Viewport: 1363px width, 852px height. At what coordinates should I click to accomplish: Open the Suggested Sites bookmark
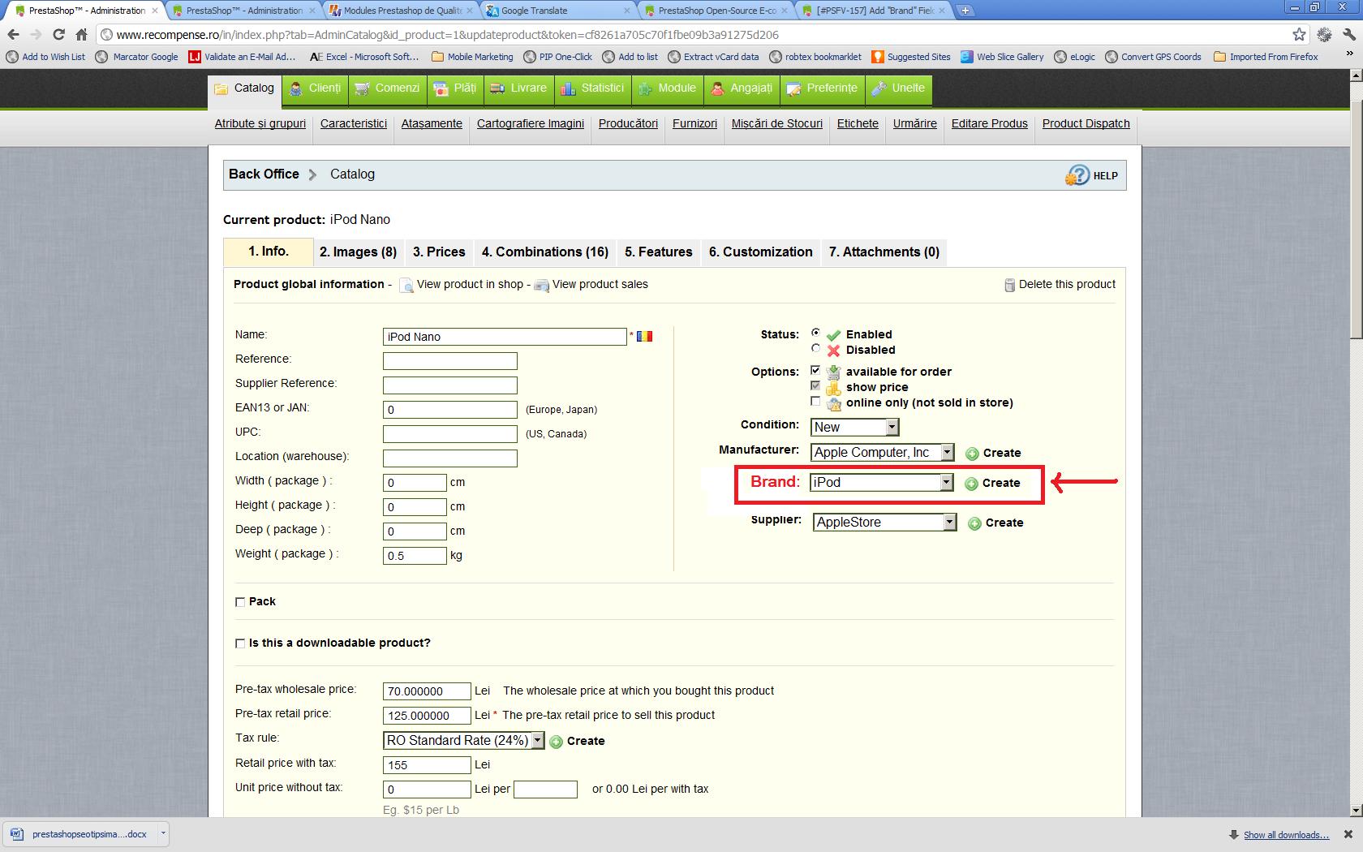tap(910, 57)
